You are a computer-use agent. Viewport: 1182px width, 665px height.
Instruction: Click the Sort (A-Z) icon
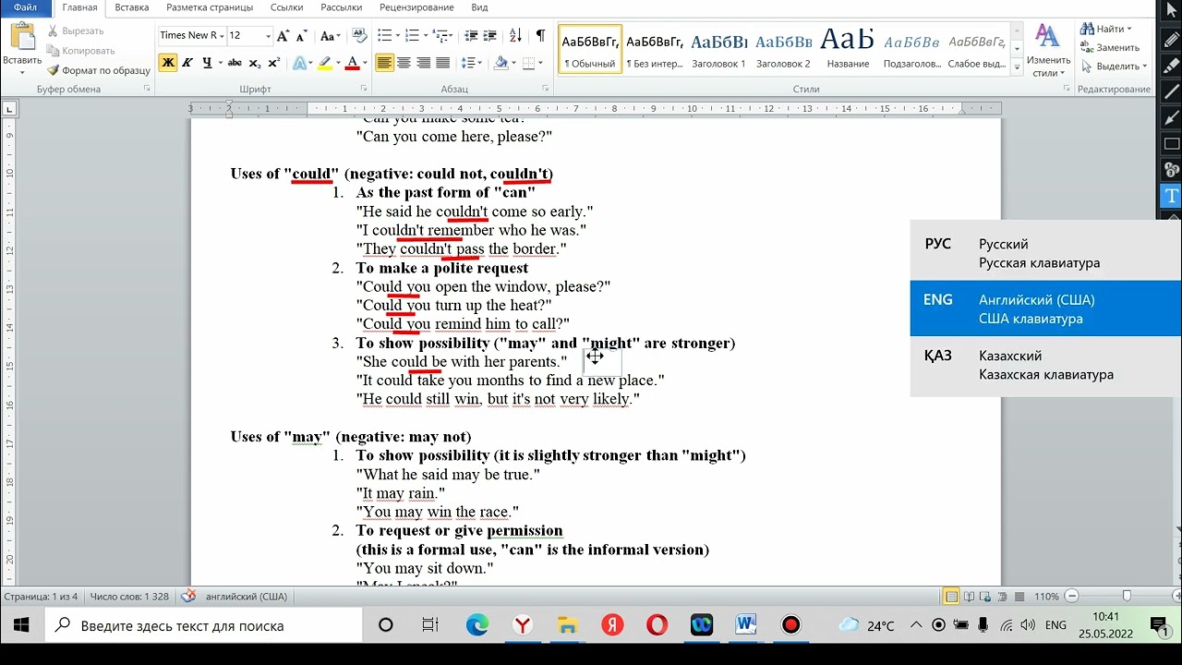515,36
